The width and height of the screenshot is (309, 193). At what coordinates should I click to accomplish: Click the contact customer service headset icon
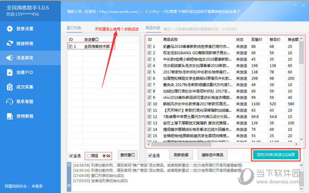pyautogui.click(x=10, y=101)
